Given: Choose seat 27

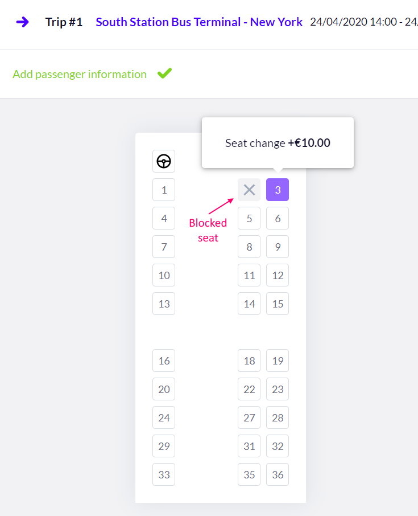Looking at the screenshot, I should coord(249,417).
